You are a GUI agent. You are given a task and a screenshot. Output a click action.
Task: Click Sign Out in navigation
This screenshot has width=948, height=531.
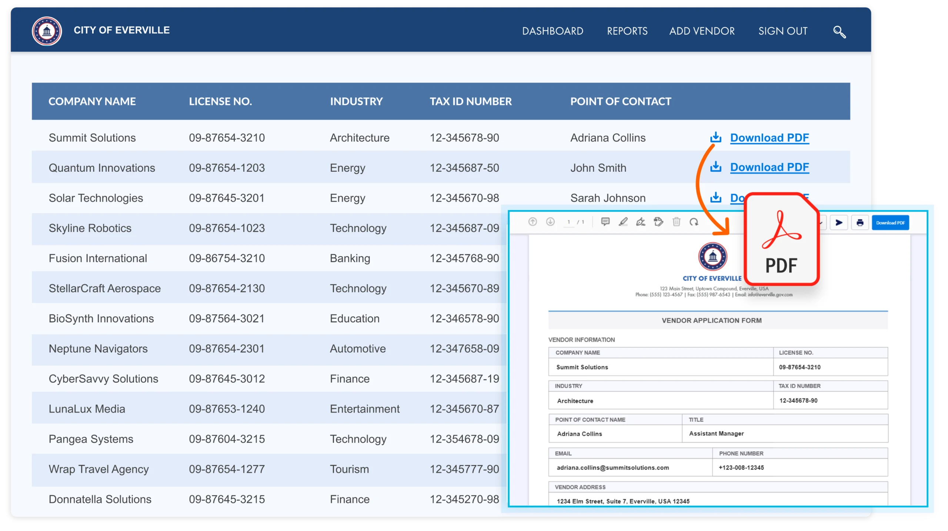pos(782,31)
